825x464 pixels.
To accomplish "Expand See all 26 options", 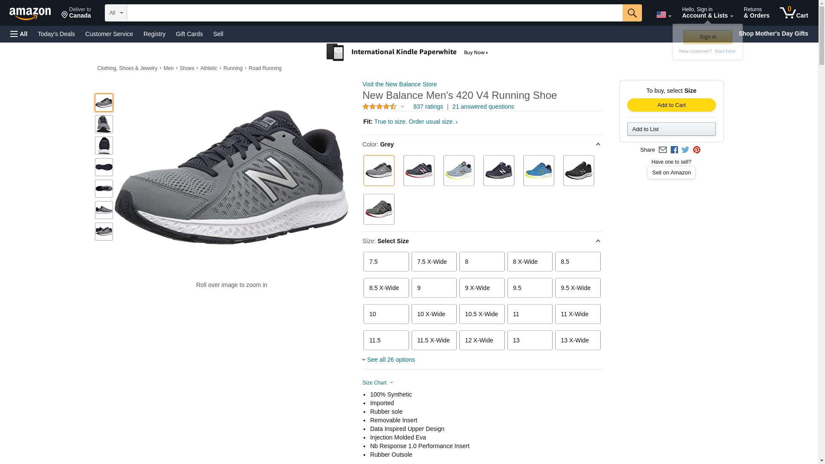I will pyautogui.click(x=390, y=360).
